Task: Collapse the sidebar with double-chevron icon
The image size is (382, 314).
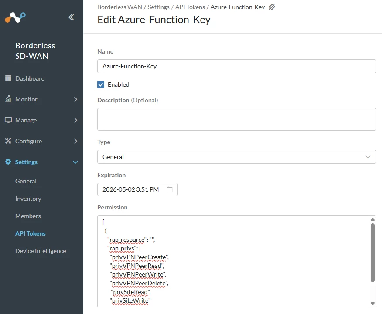Action: click(x=71, y=17)
